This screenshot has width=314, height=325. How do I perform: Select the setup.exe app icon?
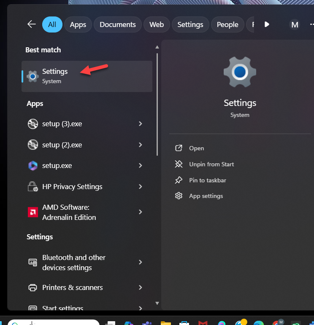click(32, 165)
